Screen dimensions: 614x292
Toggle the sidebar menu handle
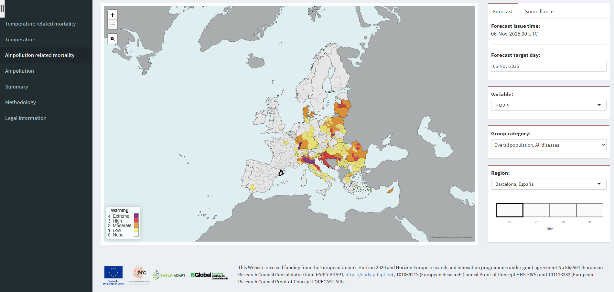2,9
